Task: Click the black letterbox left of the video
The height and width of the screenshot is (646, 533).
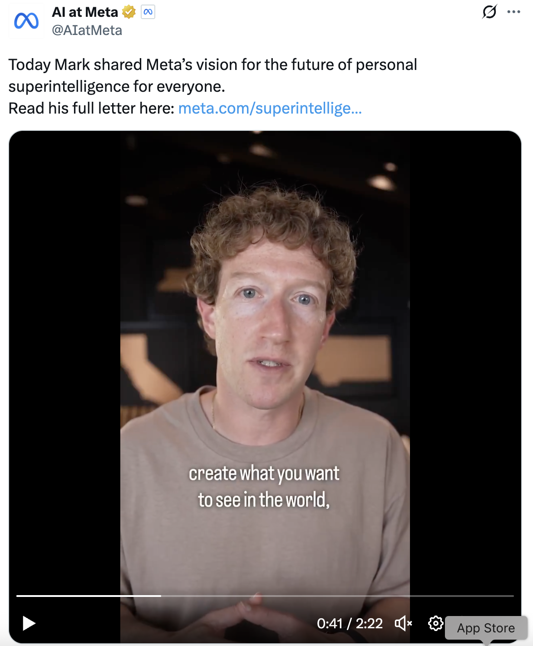Action: click(65, 363)
